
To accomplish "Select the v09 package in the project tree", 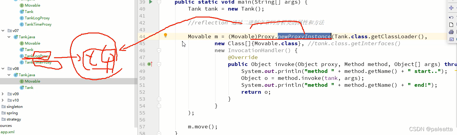I will coord(15,94).
